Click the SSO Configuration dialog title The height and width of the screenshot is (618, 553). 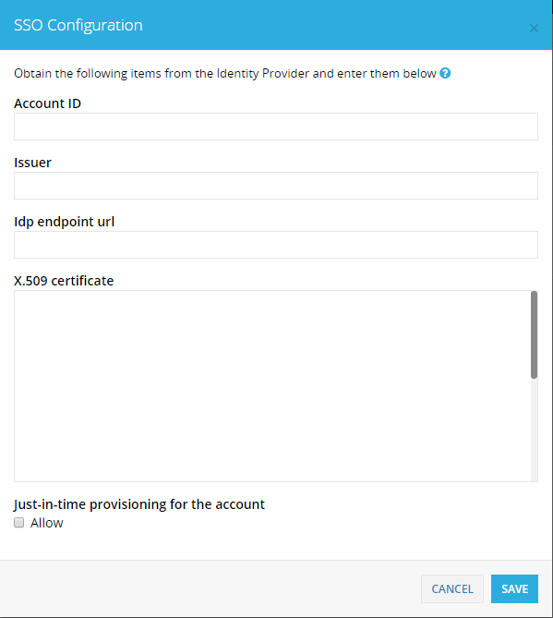pyautogui.click(x=78, y=25)
